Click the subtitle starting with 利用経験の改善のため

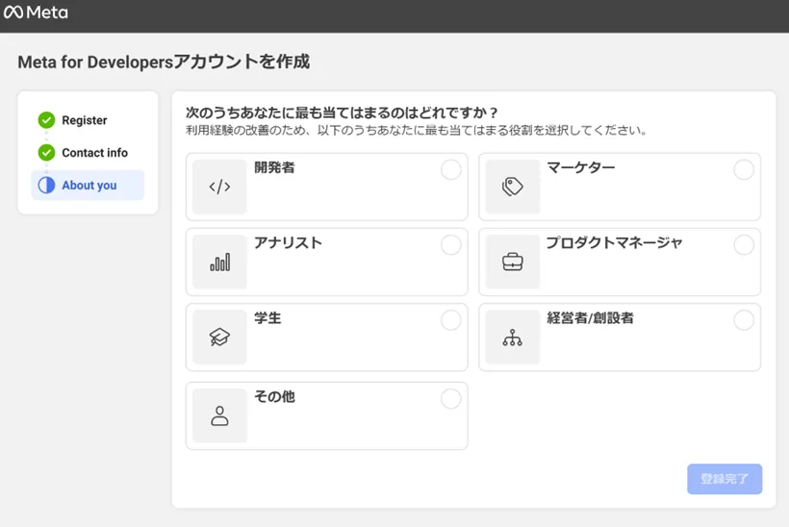[x=416, y=130]
